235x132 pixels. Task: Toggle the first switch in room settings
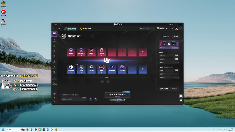(177, 55)
